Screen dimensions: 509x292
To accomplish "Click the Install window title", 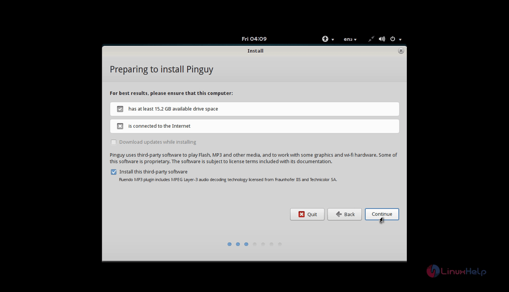I will click(x=255, y=51).
